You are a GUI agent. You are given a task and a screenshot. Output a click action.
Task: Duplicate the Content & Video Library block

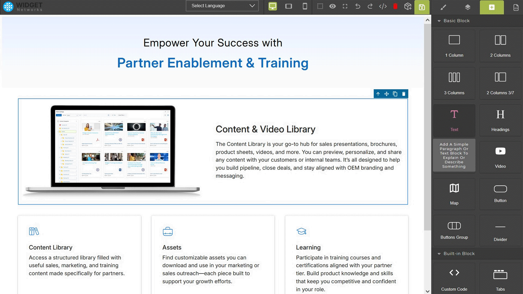point(395,94)
